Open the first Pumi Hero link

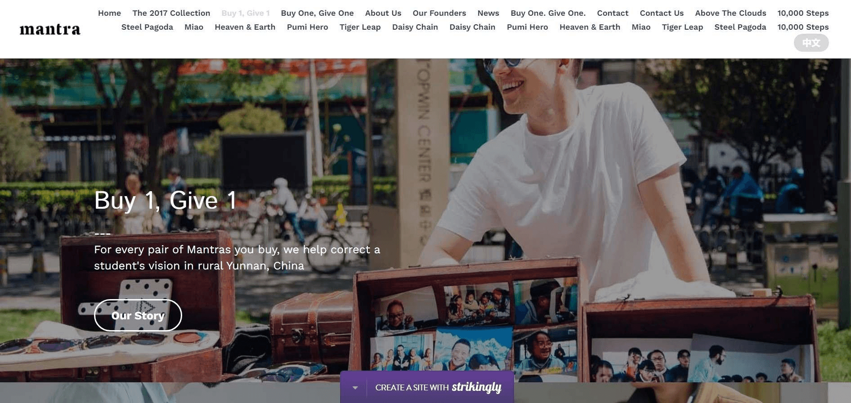pos(308,27)
